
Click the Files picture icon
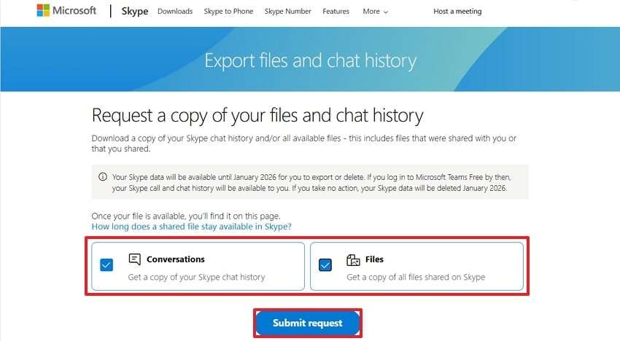pyautogui.click(x=353, y=259)
